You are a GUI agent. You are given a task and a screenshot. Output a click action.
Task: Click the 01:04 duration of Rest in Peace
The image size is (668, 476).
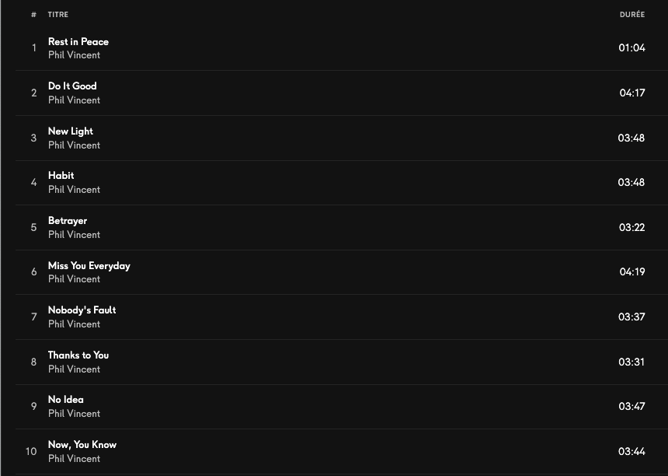pyautogui.click(x=631, y=47)
